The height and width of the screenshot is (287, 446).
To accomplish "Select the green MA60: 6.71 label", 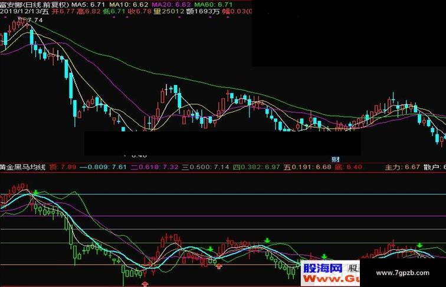I will (214, 4).
